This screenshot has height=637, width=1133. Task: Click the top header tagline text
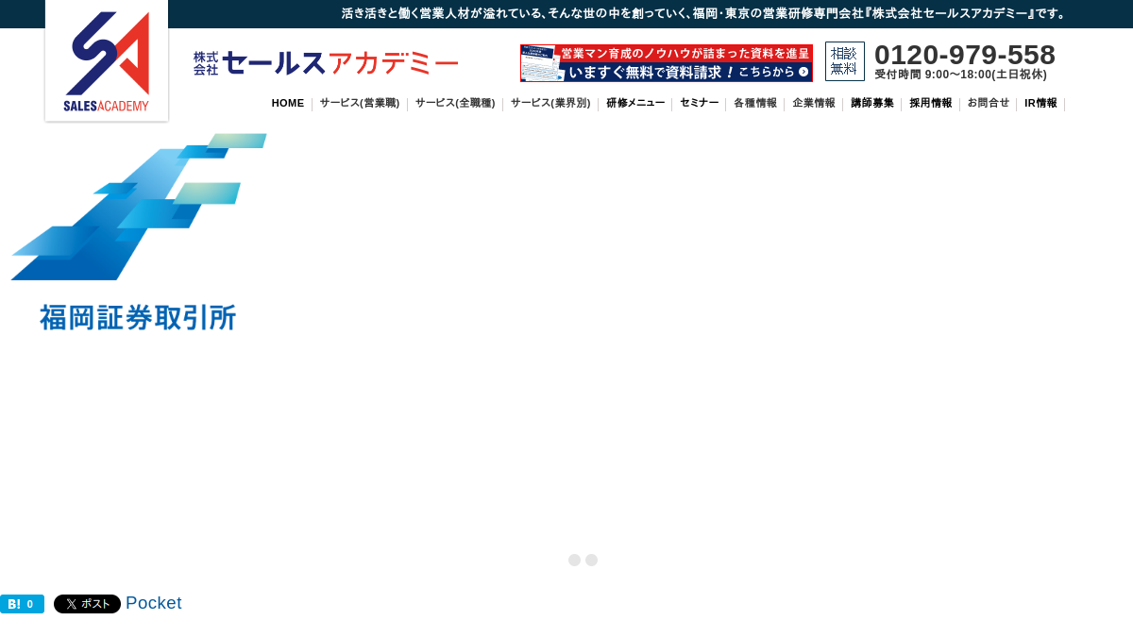tap(705, 13)
